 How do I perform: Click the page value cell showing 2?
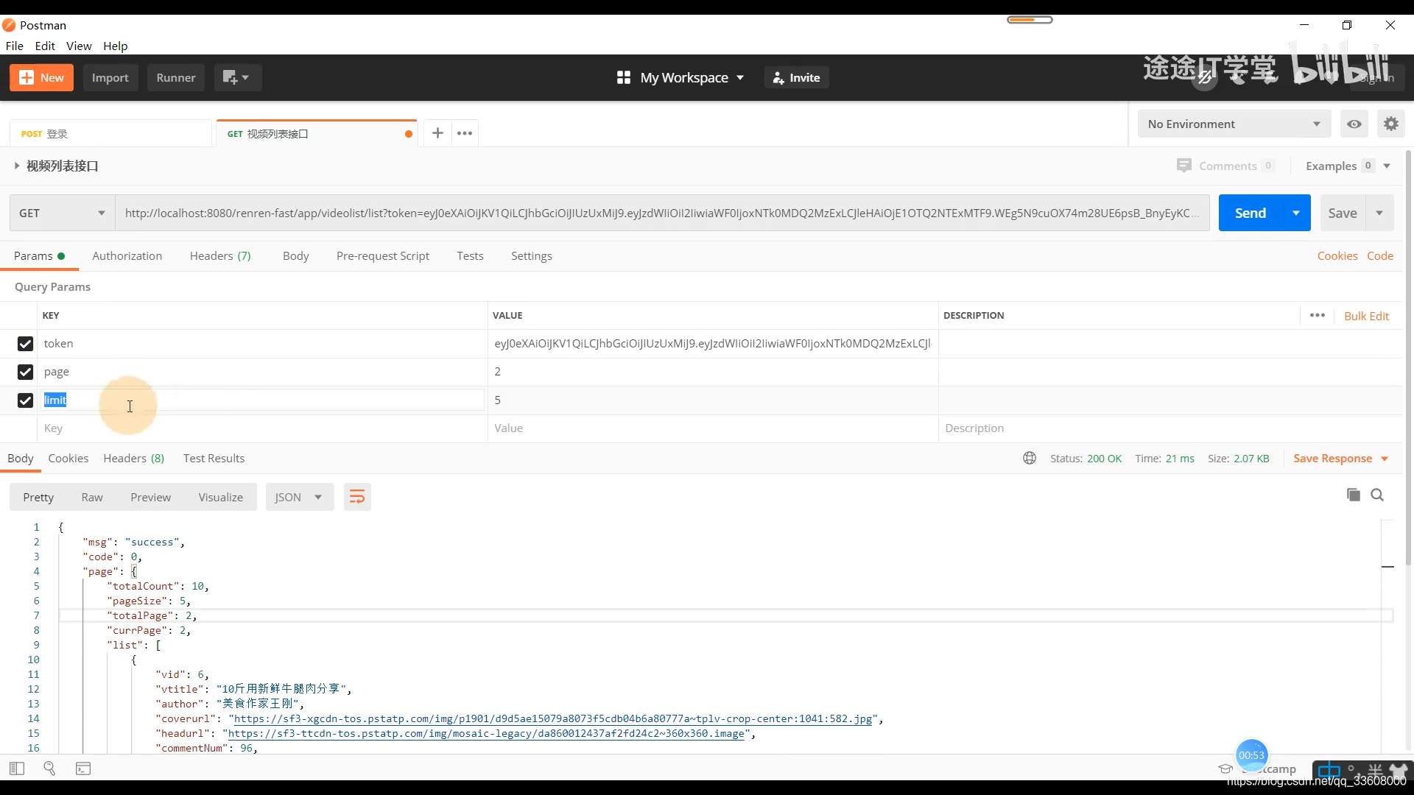[x=712, y=372]
